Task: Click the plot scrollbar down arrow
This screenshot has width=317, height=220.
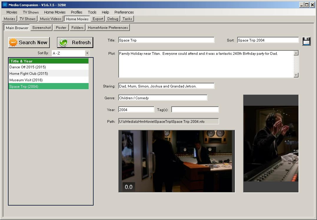Action: point(296,75)
